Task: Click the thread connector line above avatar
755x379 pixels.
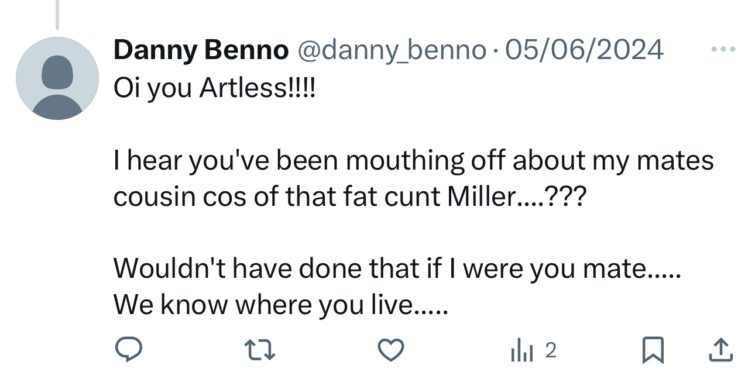Action: tap(57, 14)
